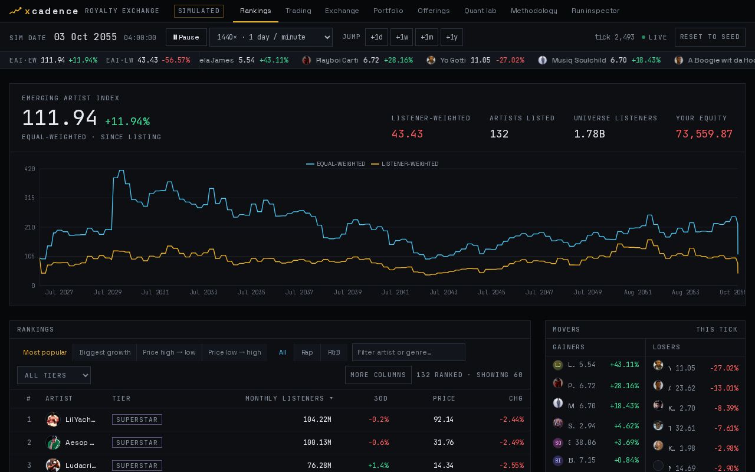
Task: Open the Portfolio tab
Action: click(x=388, y=11)
